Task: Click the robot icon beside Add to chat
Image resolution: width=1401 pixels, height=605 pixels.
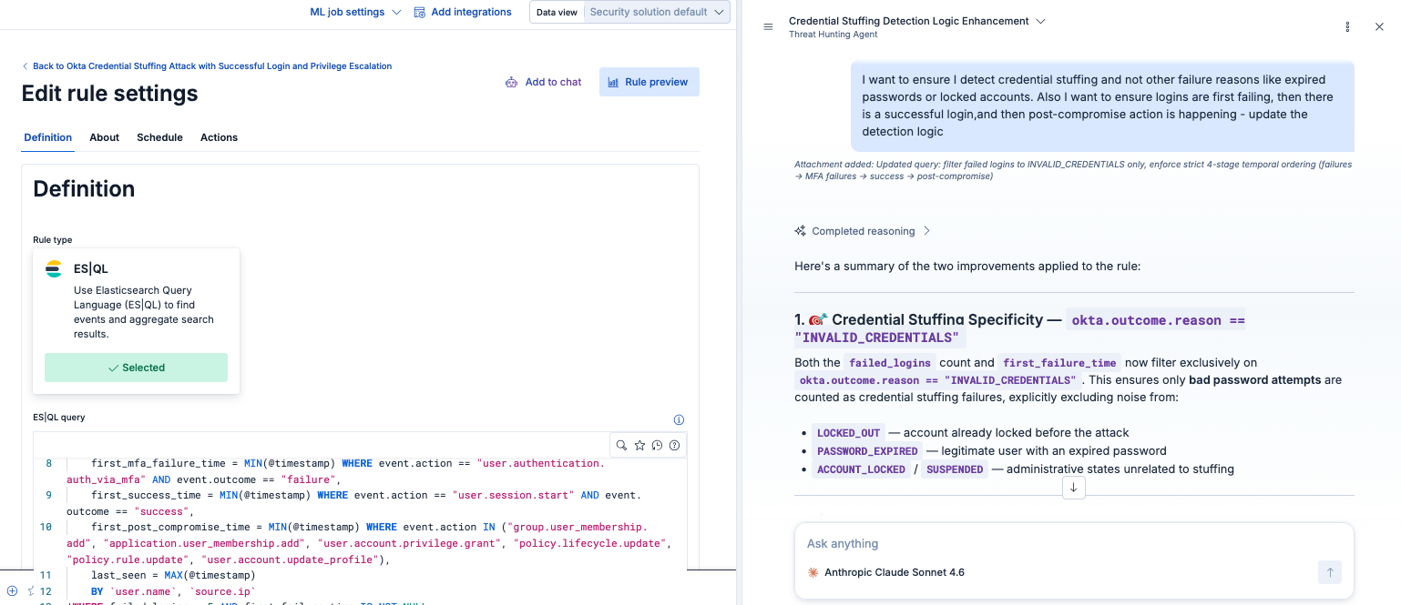Action: pyautogui.click(x=512, y=82)
